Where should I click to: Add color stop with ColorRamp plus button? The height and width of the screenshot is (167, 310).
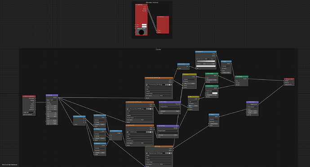pos(197,59)
